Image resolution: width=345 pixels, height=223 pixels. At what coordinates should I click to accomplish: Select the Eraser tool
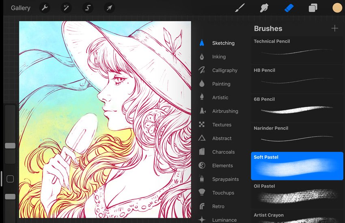(x=289, y=8)
